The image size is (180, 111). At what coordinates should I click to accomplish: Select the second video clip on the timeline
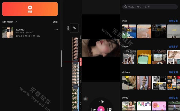[75, 75]
